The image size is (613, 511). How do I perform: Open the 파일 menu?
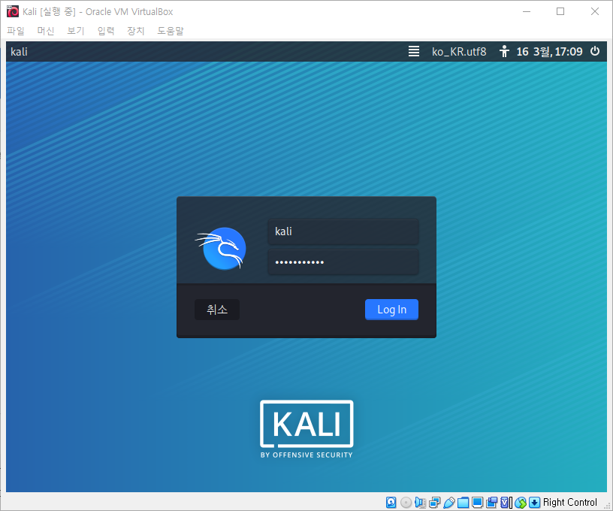(16, 31)
